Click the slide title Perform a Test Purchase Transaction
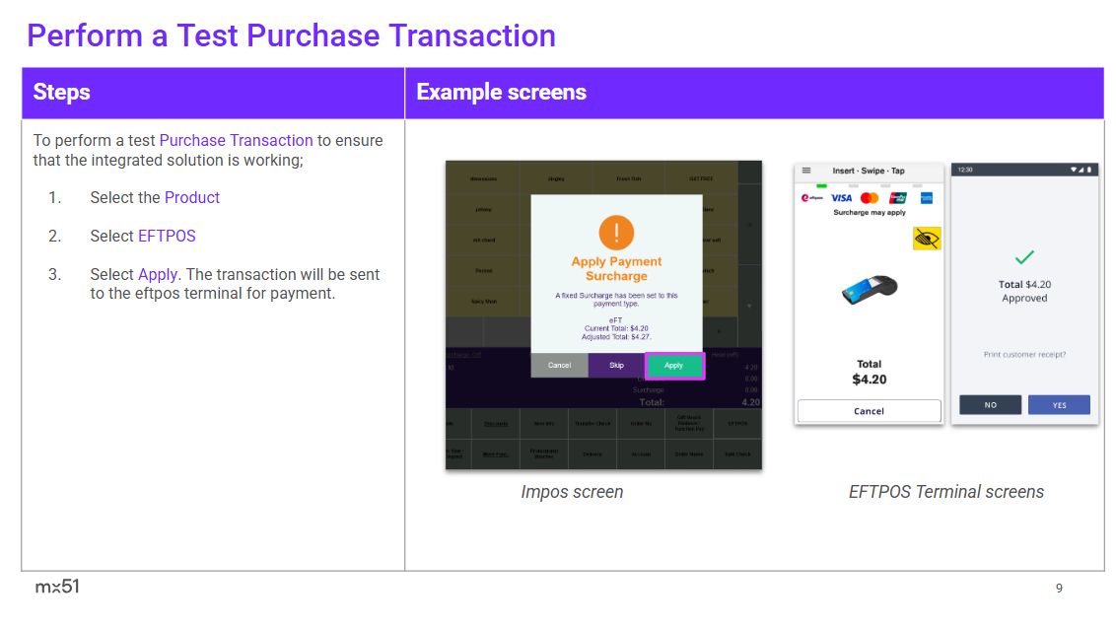Image resolution: width=1116 pixels, height=626 pixels. coord(291,35)
